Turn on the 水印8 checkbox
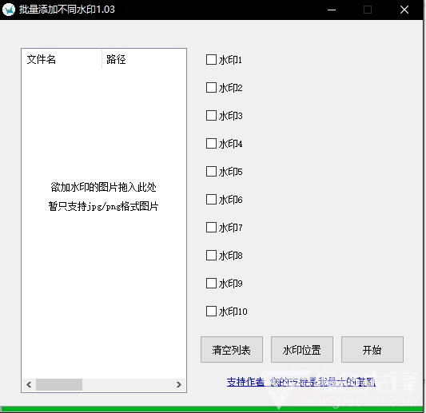This screenshot has width=426, height=413. click(x=211, y=256)
